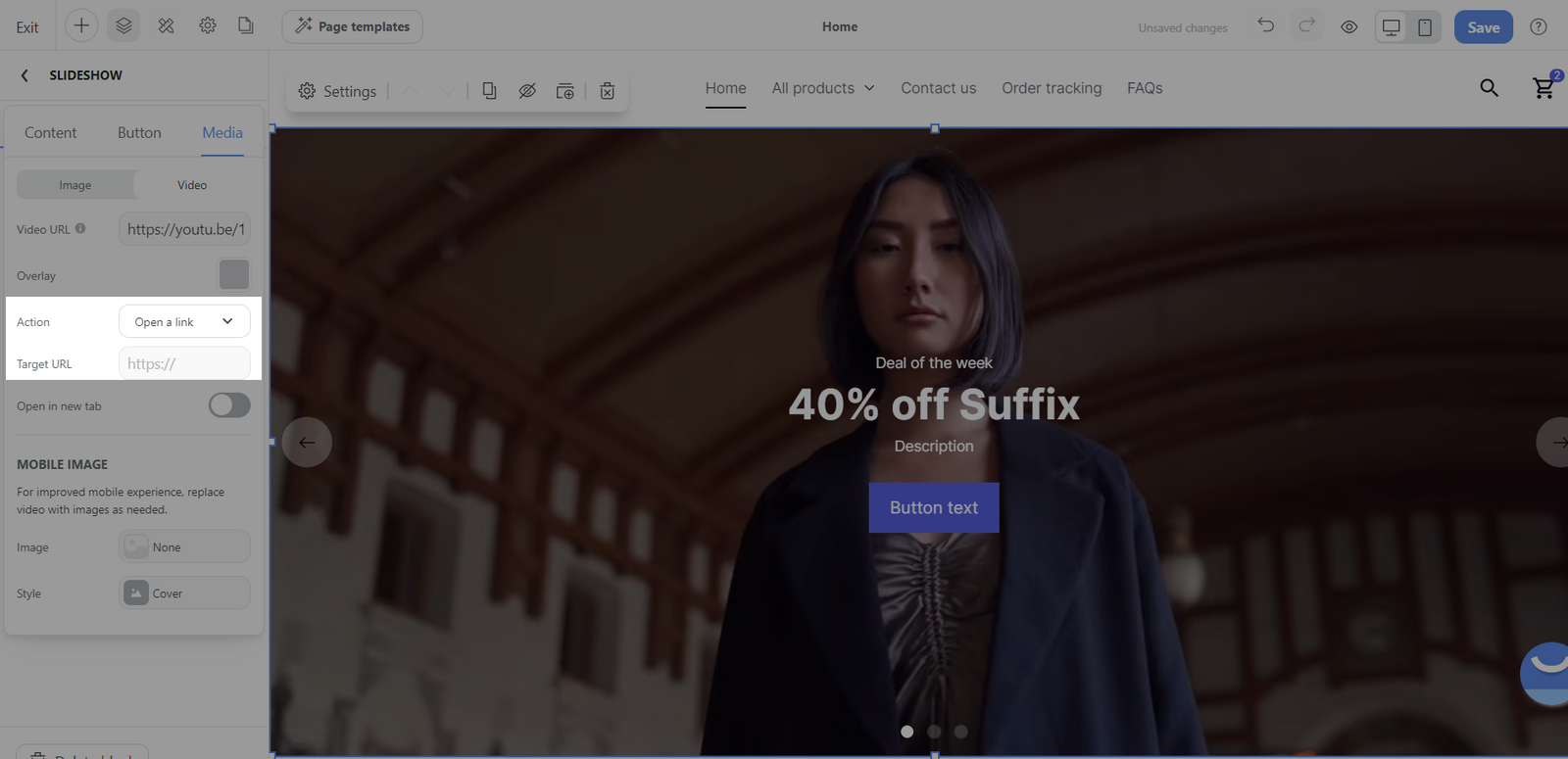Move section down arrow
This screenshot has height=759, width=1568.
(x=447, y=91)
